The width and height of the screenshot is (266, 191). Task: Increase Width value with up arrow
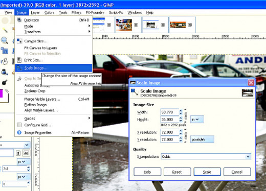coord(181,111)
